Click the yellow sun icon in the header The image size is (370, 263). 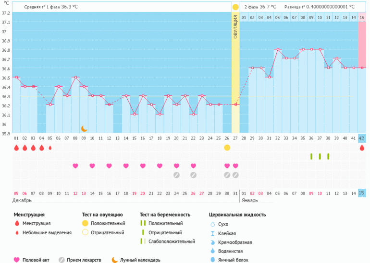click(x=235, y=7)
